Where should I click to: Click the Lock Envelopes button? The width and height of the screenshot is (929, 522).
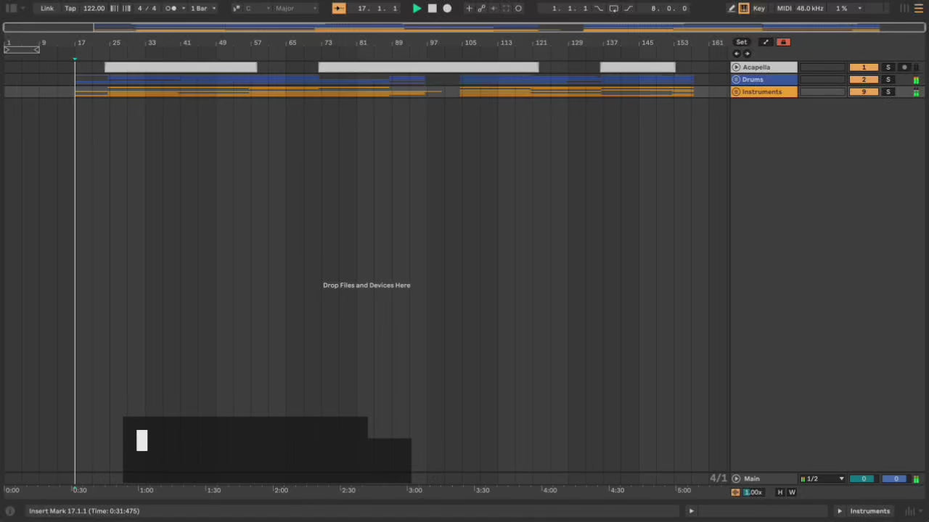pyautogui.click(x=782, y=42)
